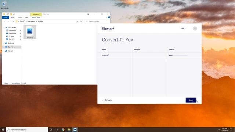Screen dimensions: 235x132
Task: Show hidden system tray icons
Action: click(x=219, y=129)
